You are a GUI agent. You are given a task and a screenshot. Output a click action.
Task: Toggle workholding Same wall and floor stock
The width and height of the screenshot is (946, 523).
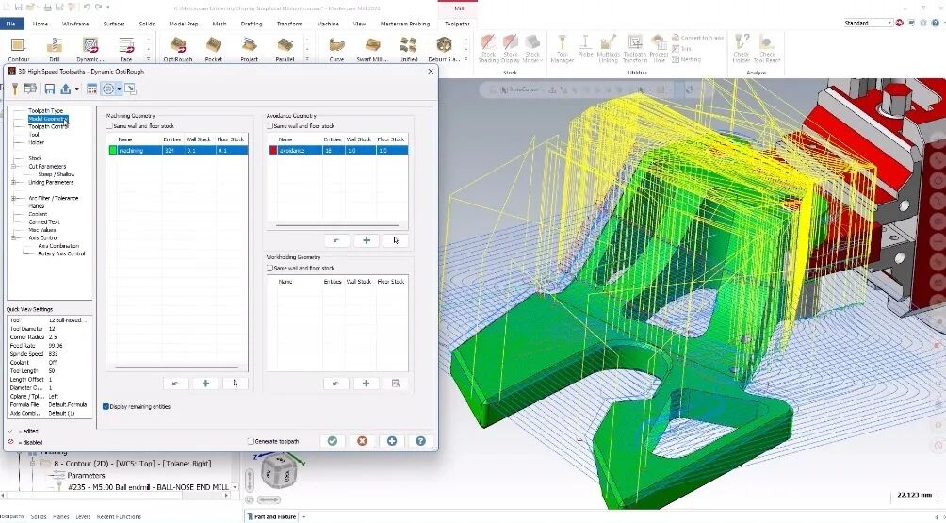(269, 268)
